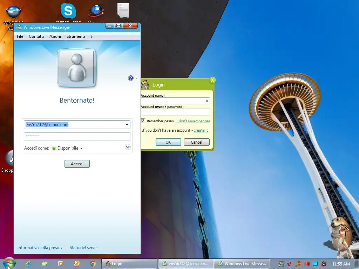Maximize the Windows Live Messenger window
Screen dimensions: 359x269
pos(118,26)
